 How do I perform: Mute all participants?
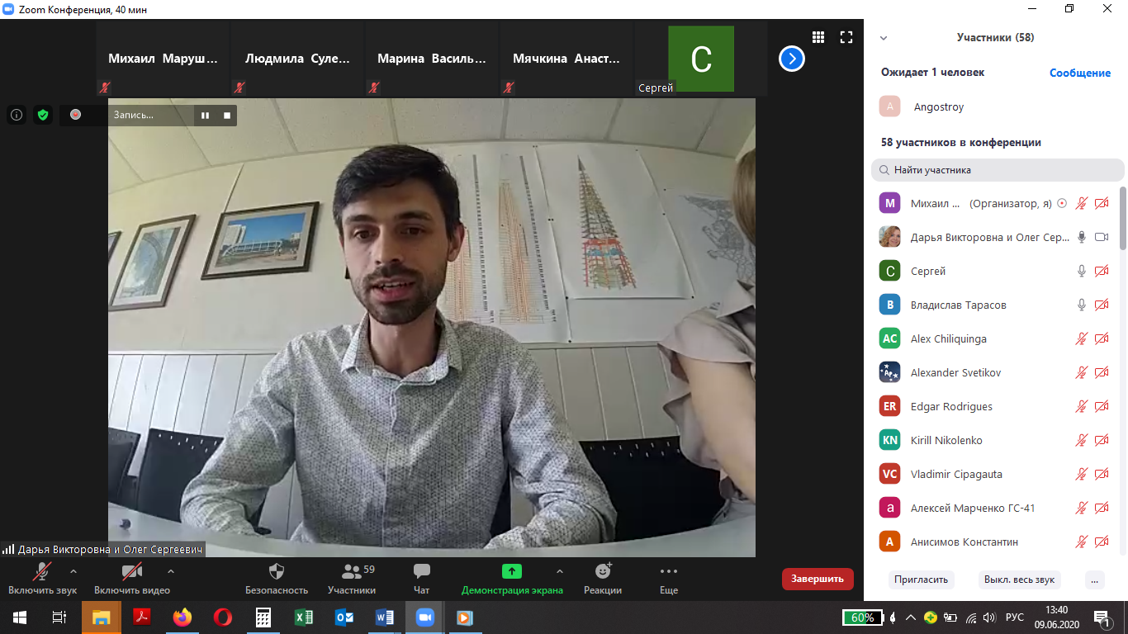click(x=1019, y=580)
